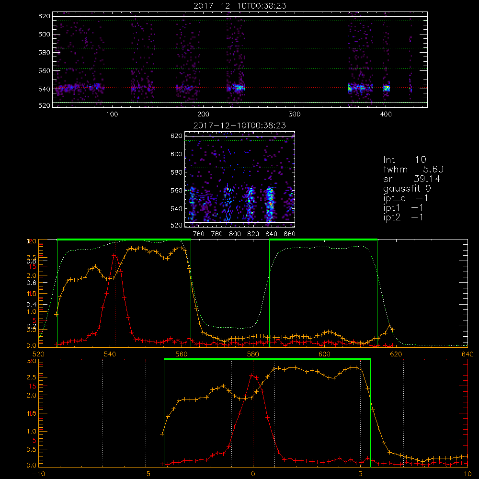Click the '560' x-axis label of third profile plot

[182, 354]
